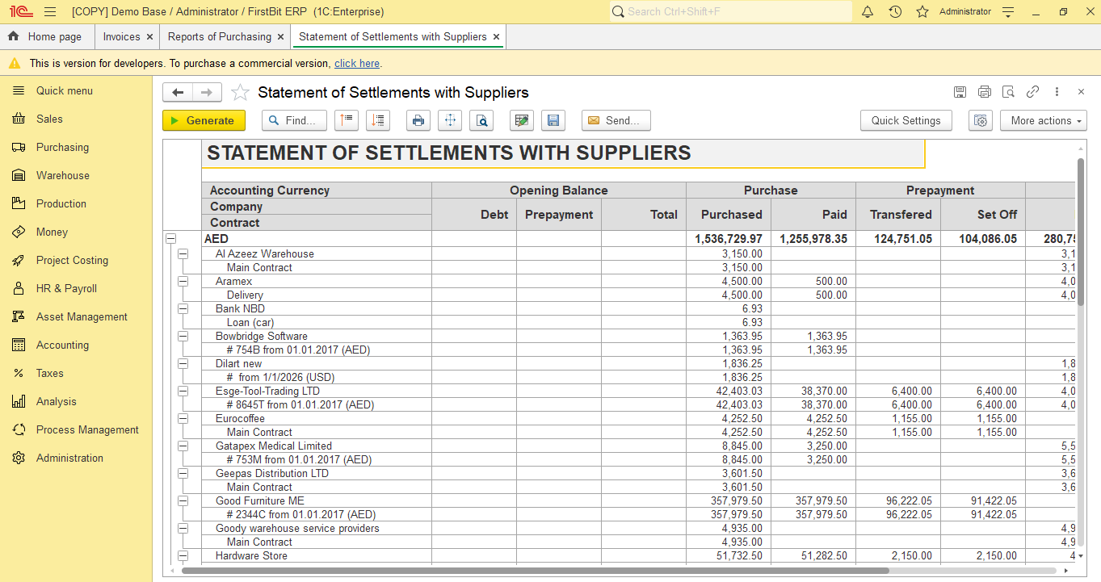This screenshot has height=582, width=1101.
Task: Collapse the Bank NBD group
Action: pos(183,308)
